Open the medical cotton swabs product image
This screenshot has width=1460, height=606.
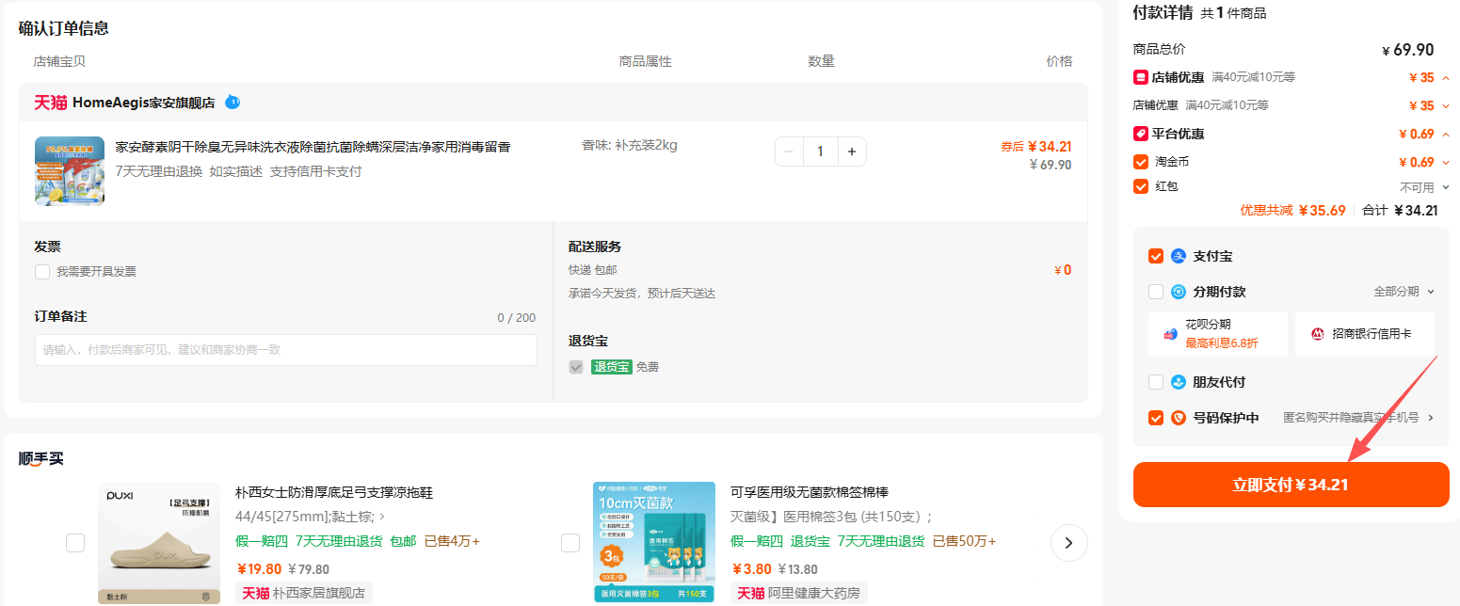pos(654,543)
